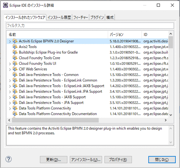The width and height of the screenshot is (180, 168).
Task: Click the software list vertical scrollbar thumb
Action: coord(171,42)
